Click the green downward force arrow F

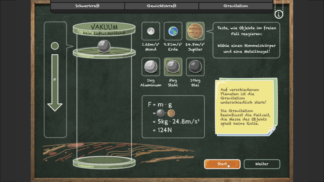coord(55,82)
